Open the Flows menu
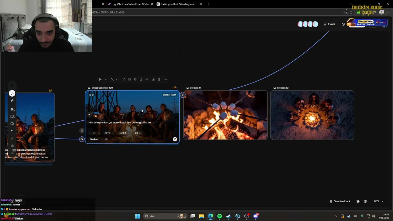This screenshot has width=393, height=221. tap(329, 24)
